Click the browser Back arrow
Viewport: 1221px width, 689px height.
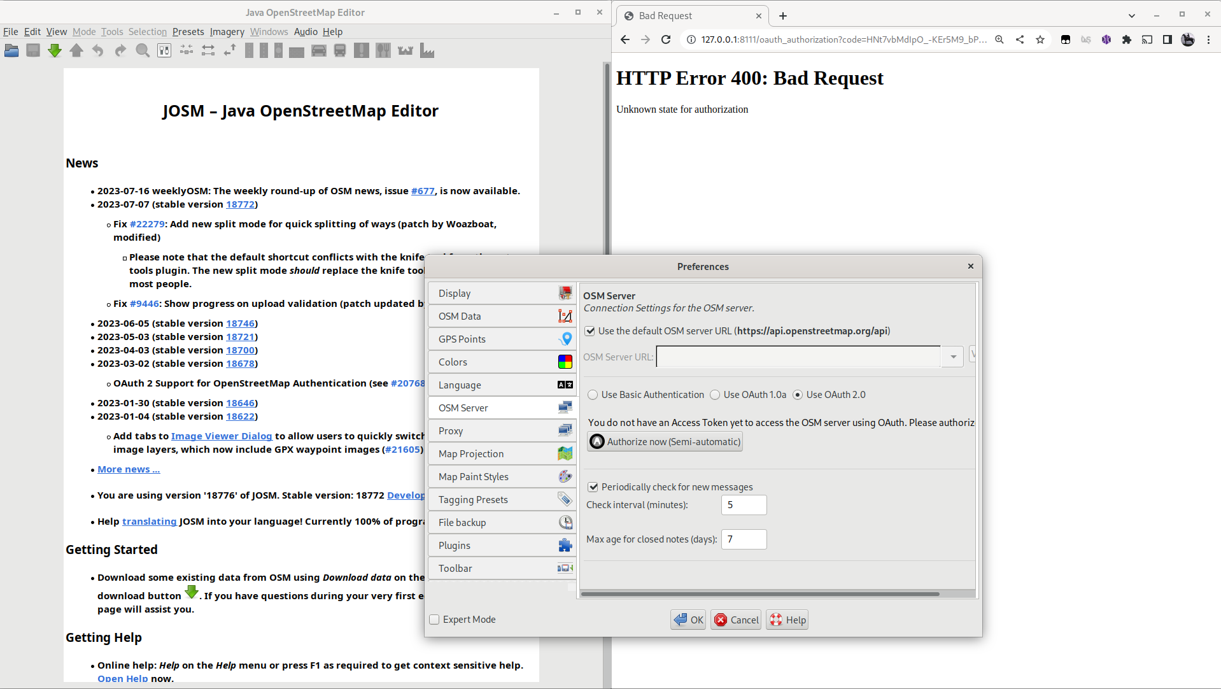coord(625,39)
